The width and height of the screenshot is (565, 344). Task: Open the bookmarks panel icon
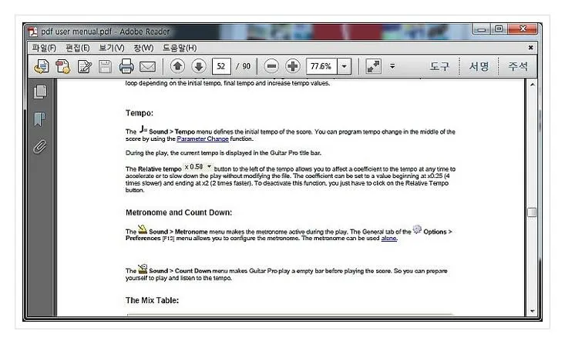[x=39, y=119]
